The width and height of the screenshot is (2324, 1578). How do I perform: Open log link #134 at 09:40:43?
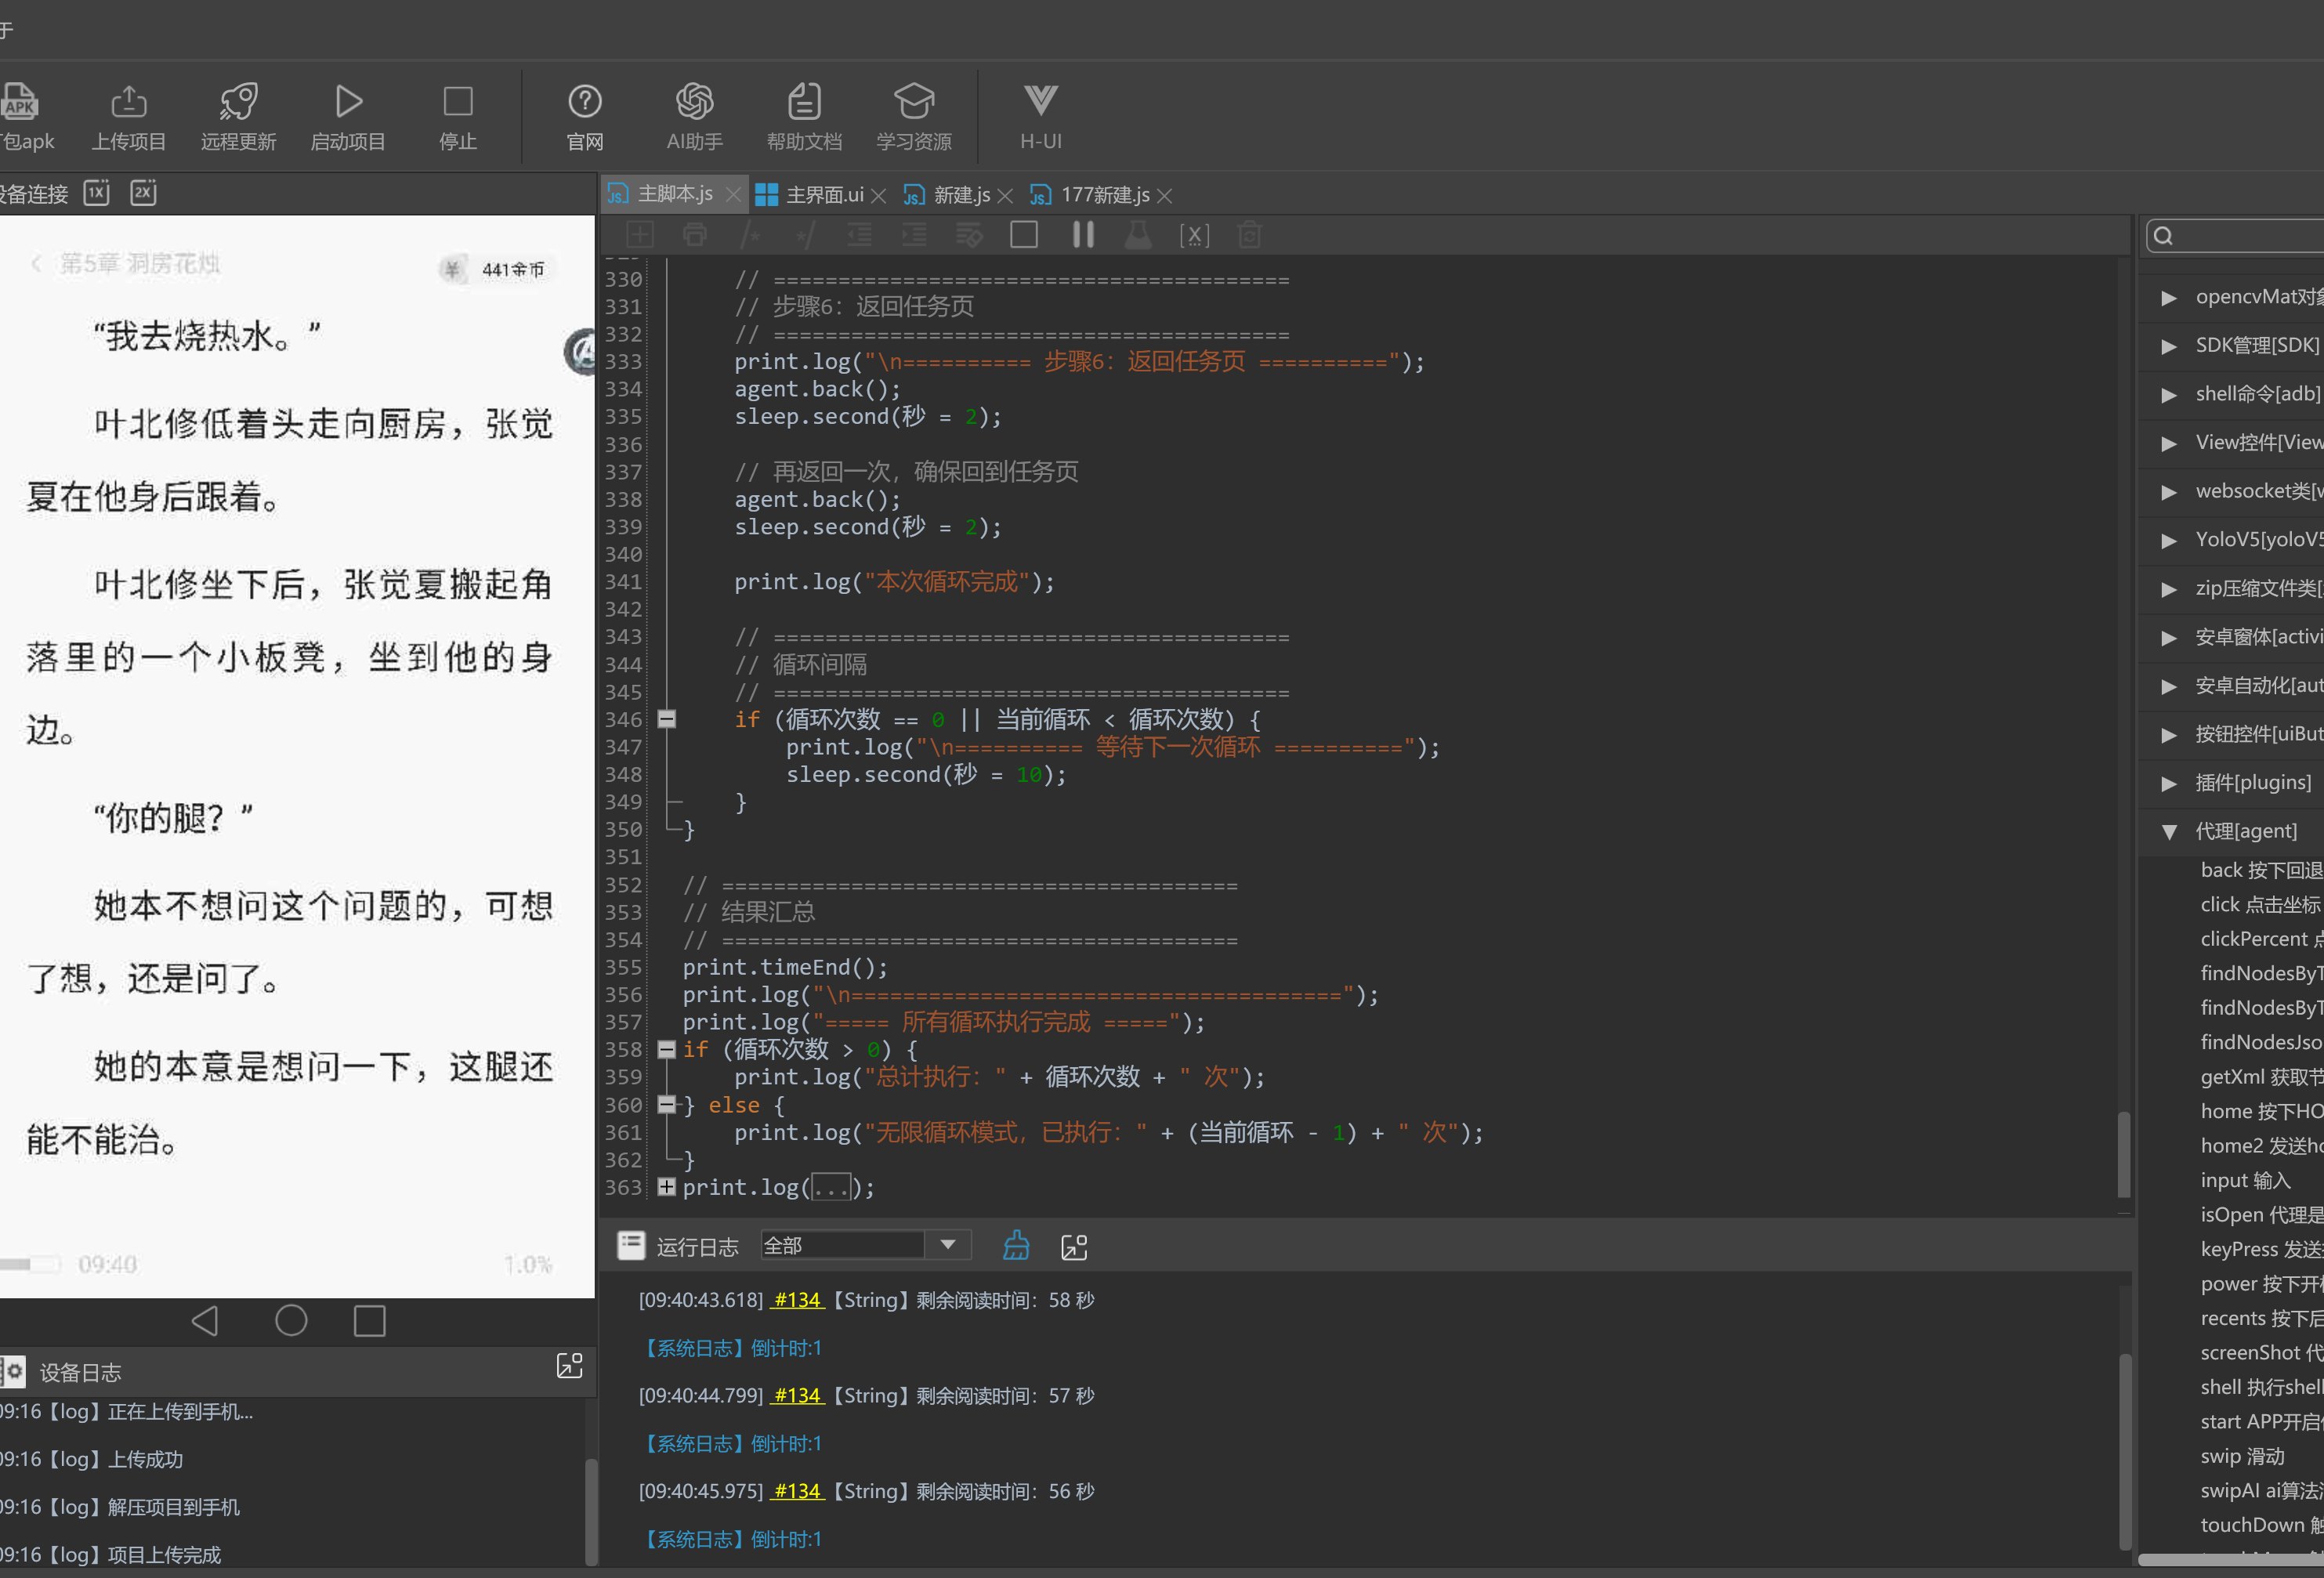(x=797, y=1300)
